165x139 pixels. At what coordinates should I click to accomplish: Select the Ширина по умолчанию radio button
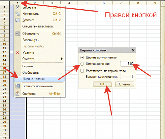tap(82, 58)
